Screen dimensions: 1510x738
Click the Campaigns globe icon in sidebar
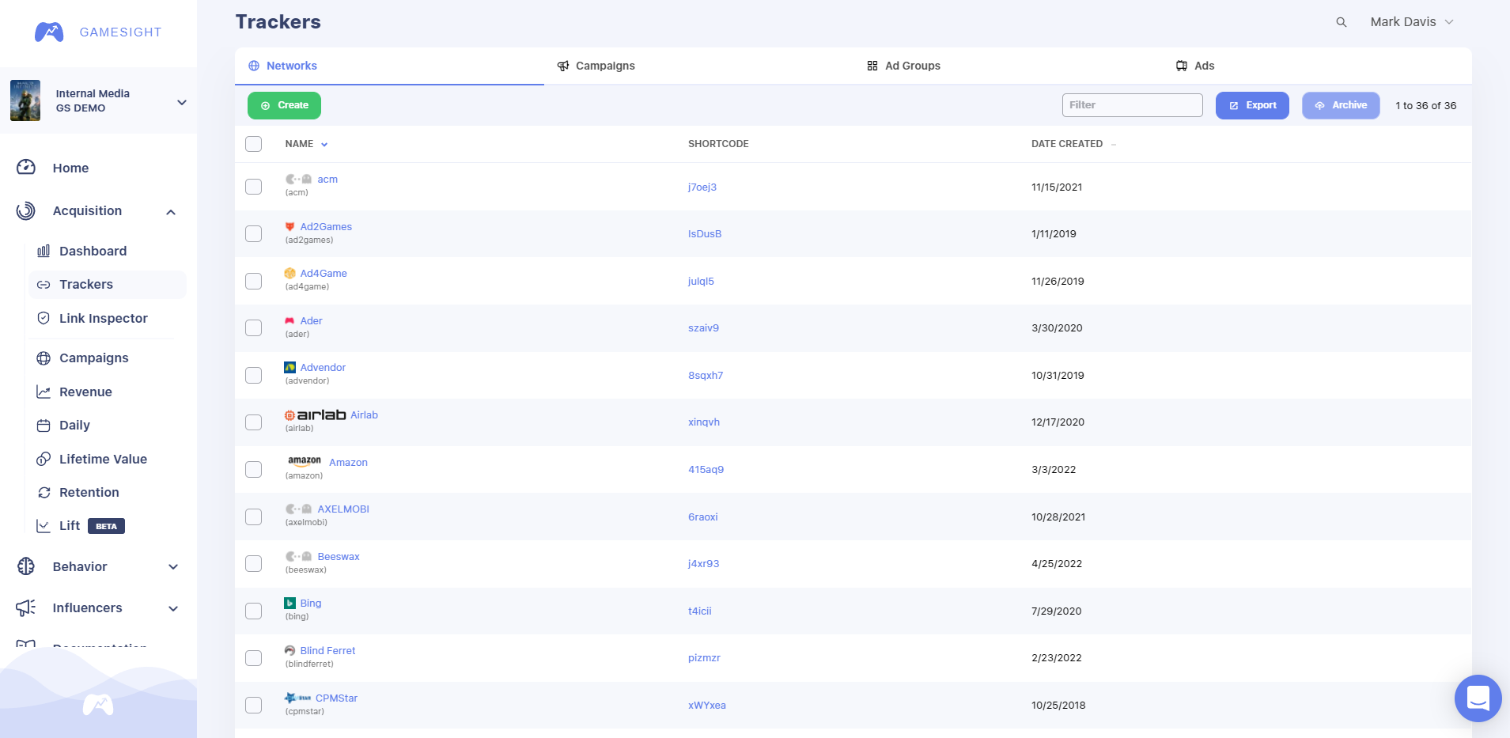pyautogui.click(x=44, y=358)
